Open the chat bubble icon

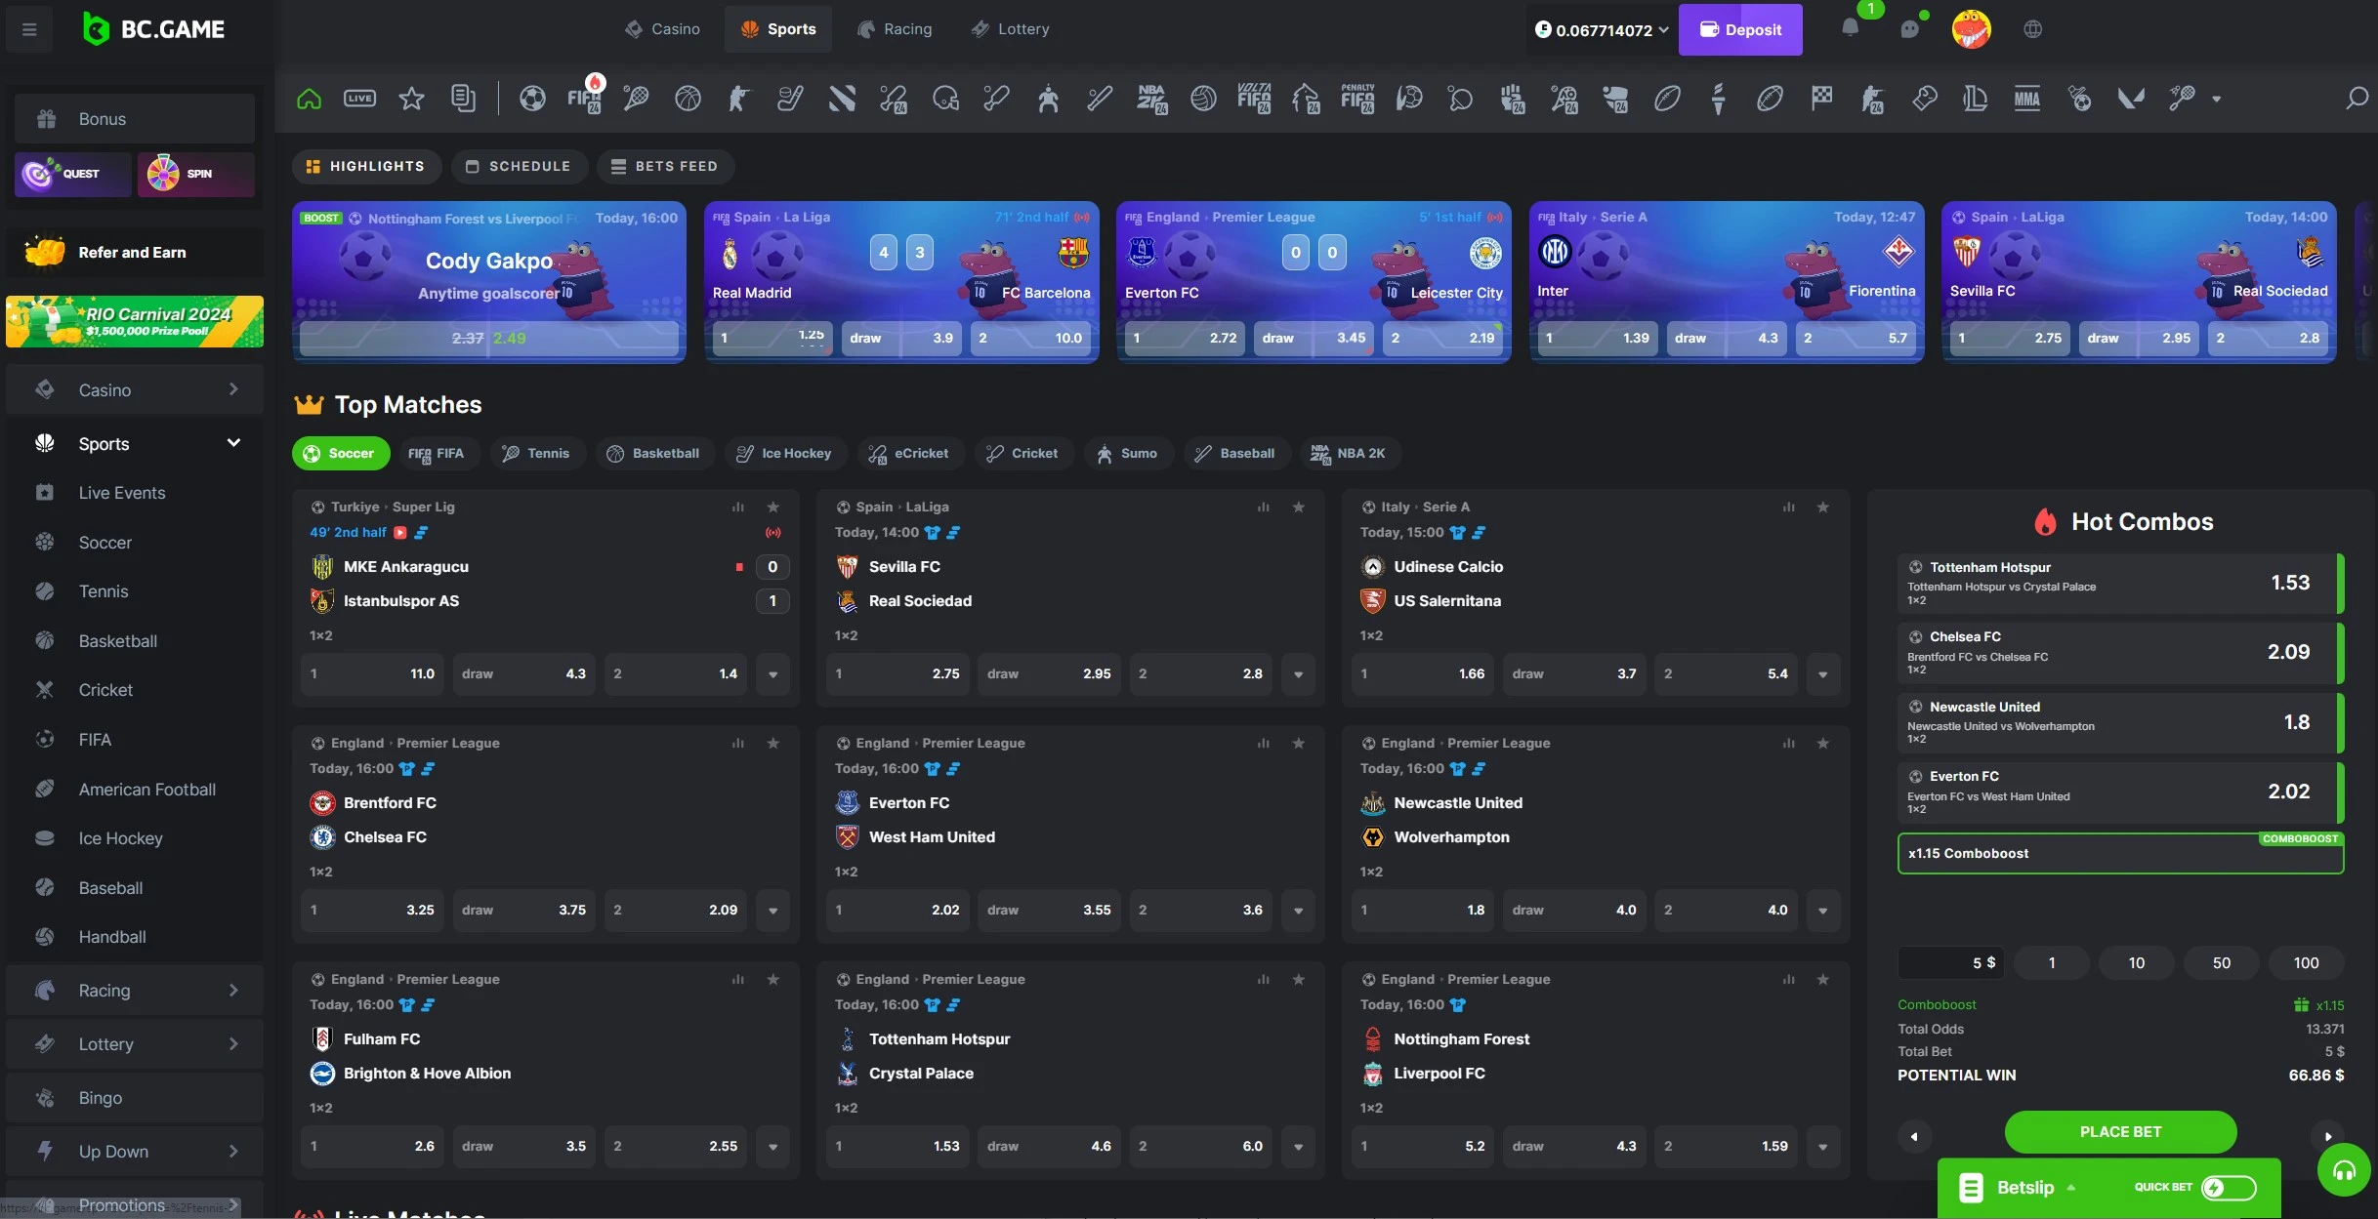point(1909,29)
